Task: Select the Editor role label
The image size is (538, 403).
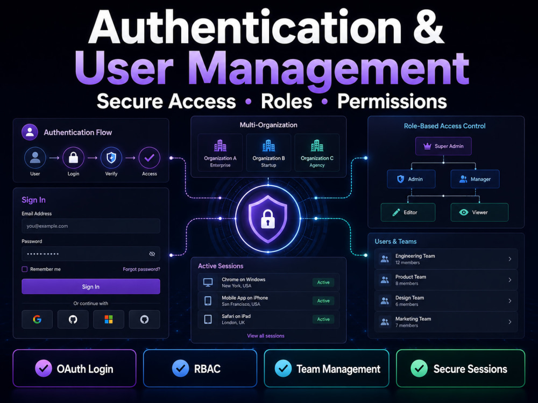Action: (410, 212)
